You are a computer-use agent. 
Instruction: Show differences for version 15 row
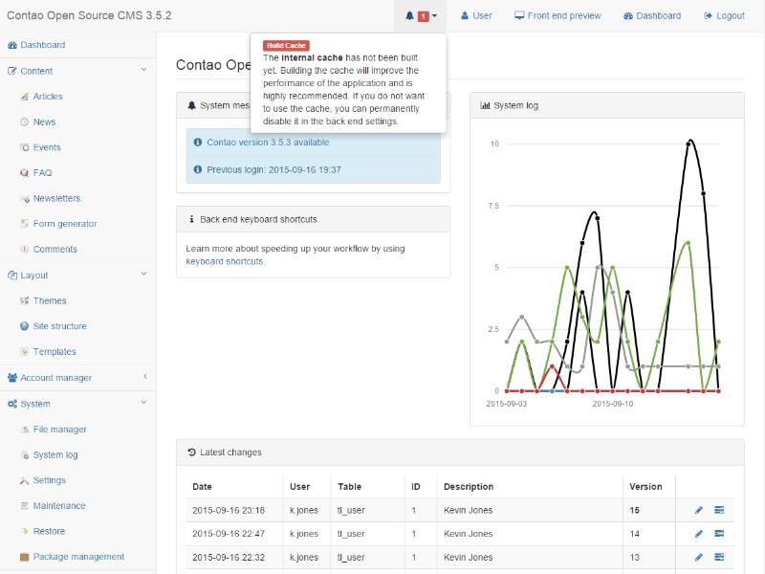(719, 510)
